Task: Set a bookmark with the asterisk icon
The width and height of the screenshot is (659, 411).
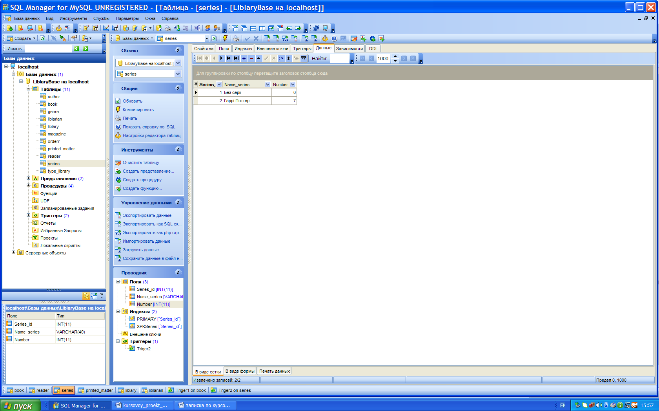Action: point(288,58)
